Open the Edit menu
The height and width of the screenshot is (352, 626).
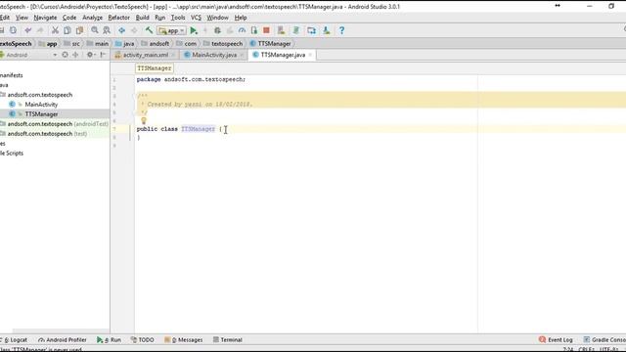(5, 18)
